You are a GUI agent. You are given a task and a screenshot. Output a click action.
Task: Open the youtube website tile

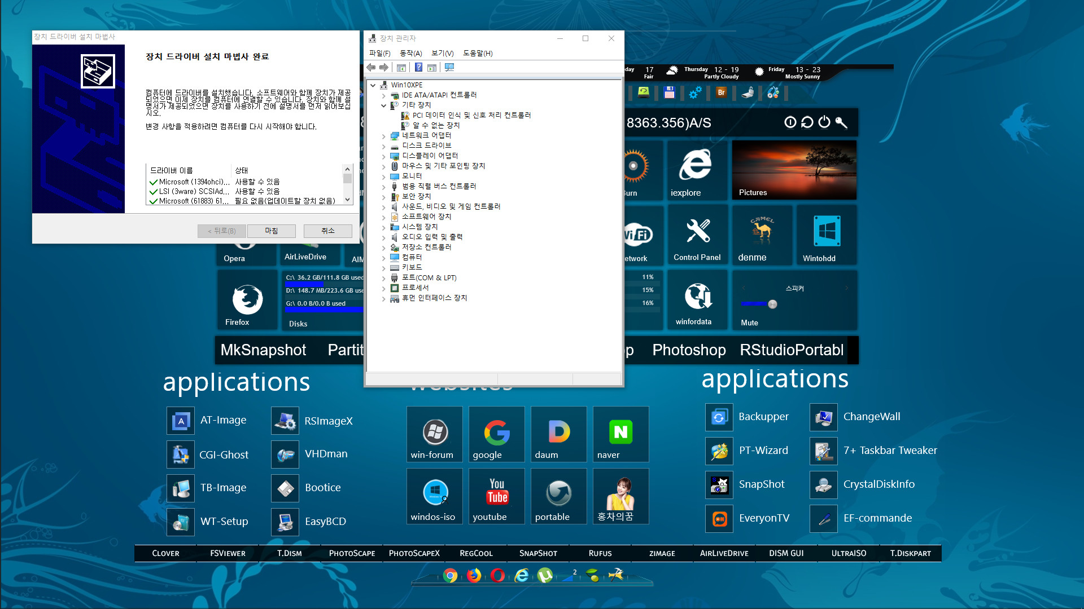[496, 496]
